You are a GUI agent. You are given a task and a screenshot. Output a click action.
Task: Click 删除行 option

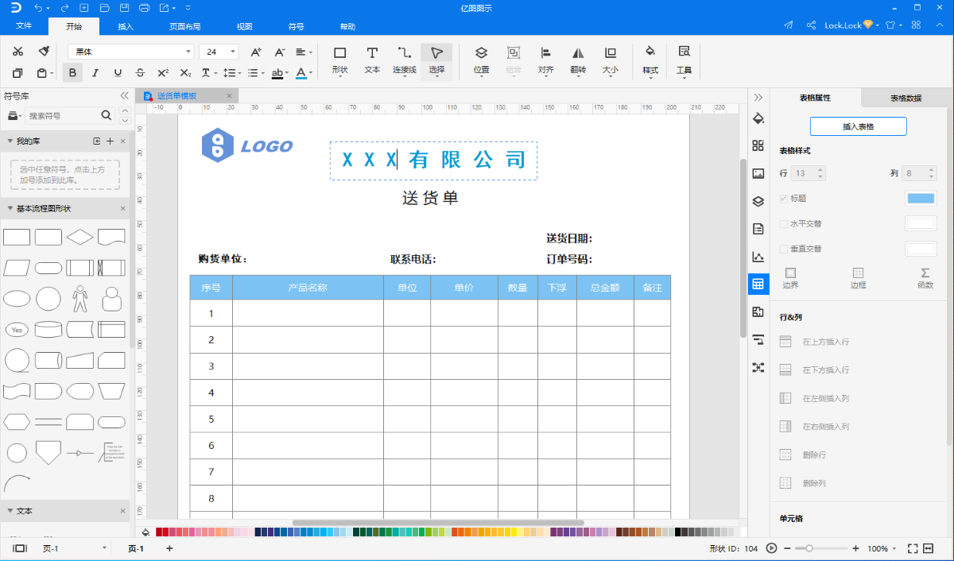coord(803,455)
